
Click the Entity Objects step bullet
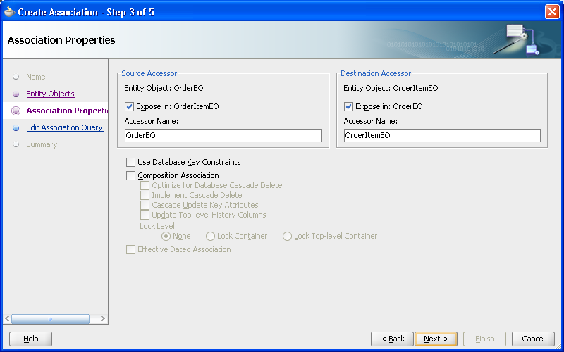coord(16,94)
